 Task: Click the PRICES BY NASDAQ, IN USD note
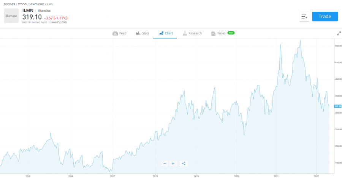click(35, 22)
